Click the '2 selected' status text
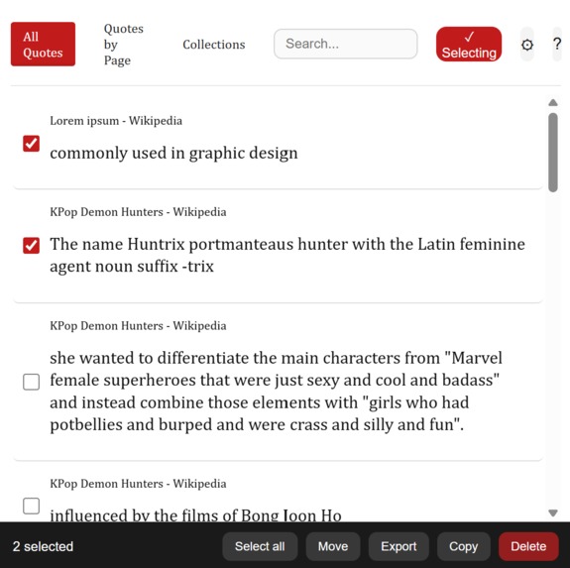Viewport: 570px width, 568px height. pyautogui.click(x=43, y=546)
